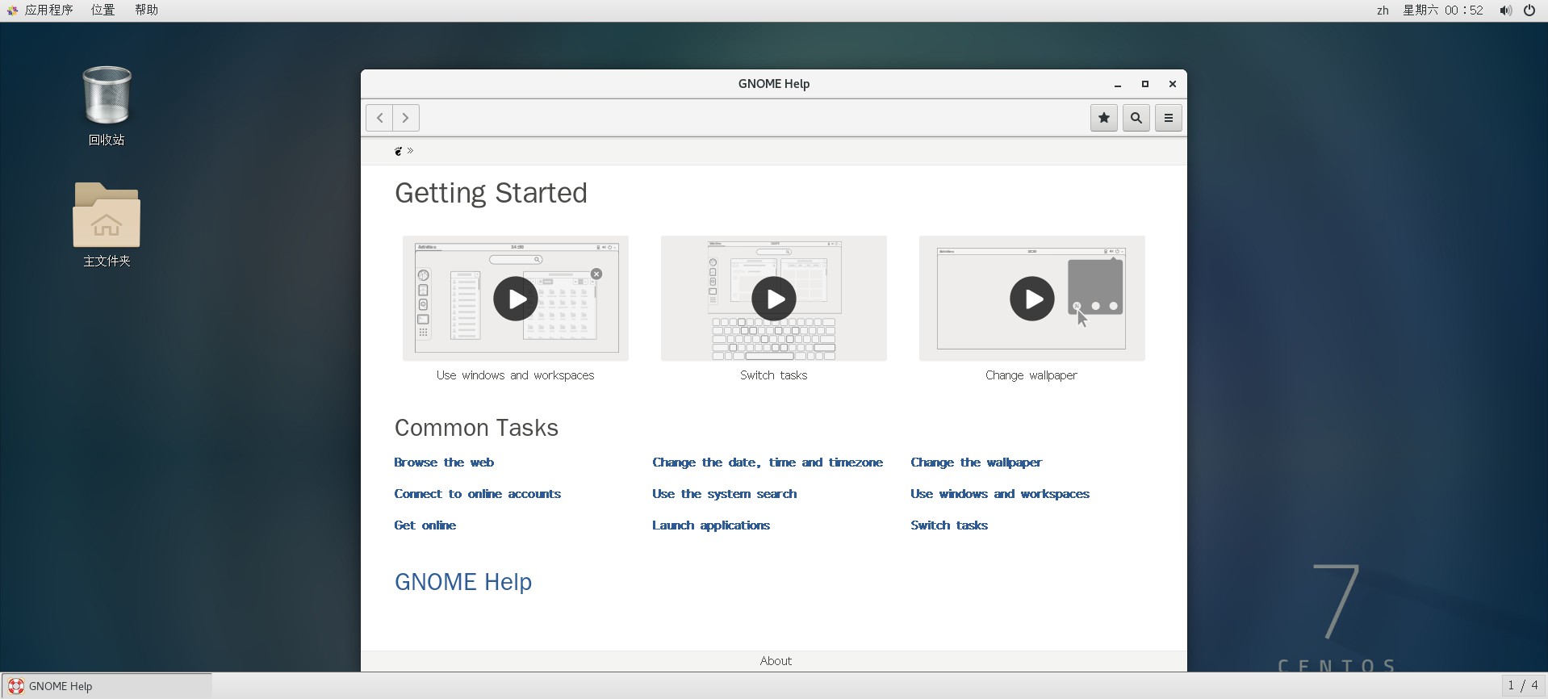1548x699 pixels.
Task: Open search with the magnifier icon
Action: (x=1136, y=118)
